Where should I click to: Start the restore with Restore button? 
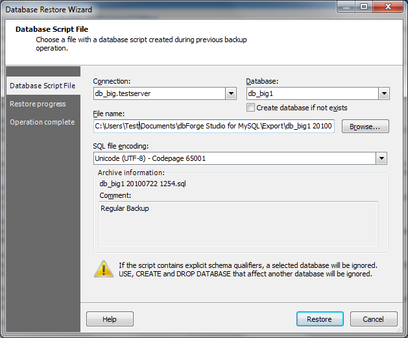[320, 319]
